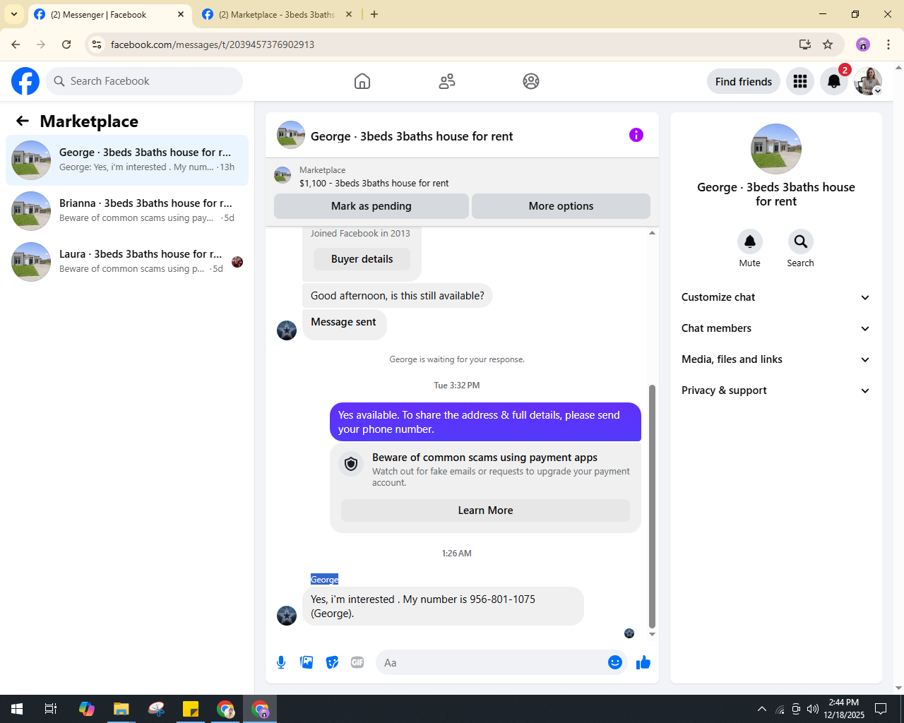Open Buyer details
Image resolution: width=904 pixels, height=723 pixels.
(x=362, y=259)
